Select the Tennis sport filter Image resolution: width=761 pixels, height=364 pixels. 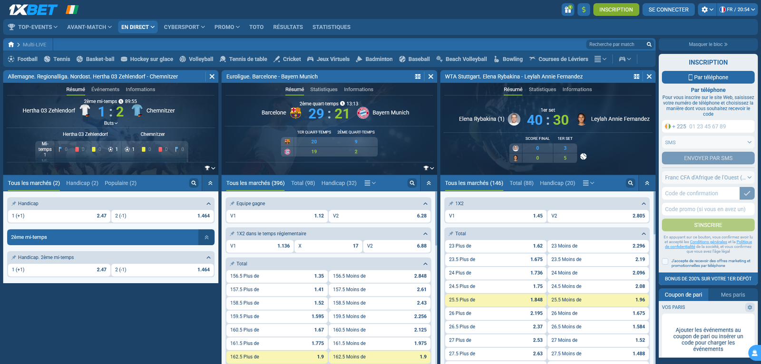(x=57, y=59)
